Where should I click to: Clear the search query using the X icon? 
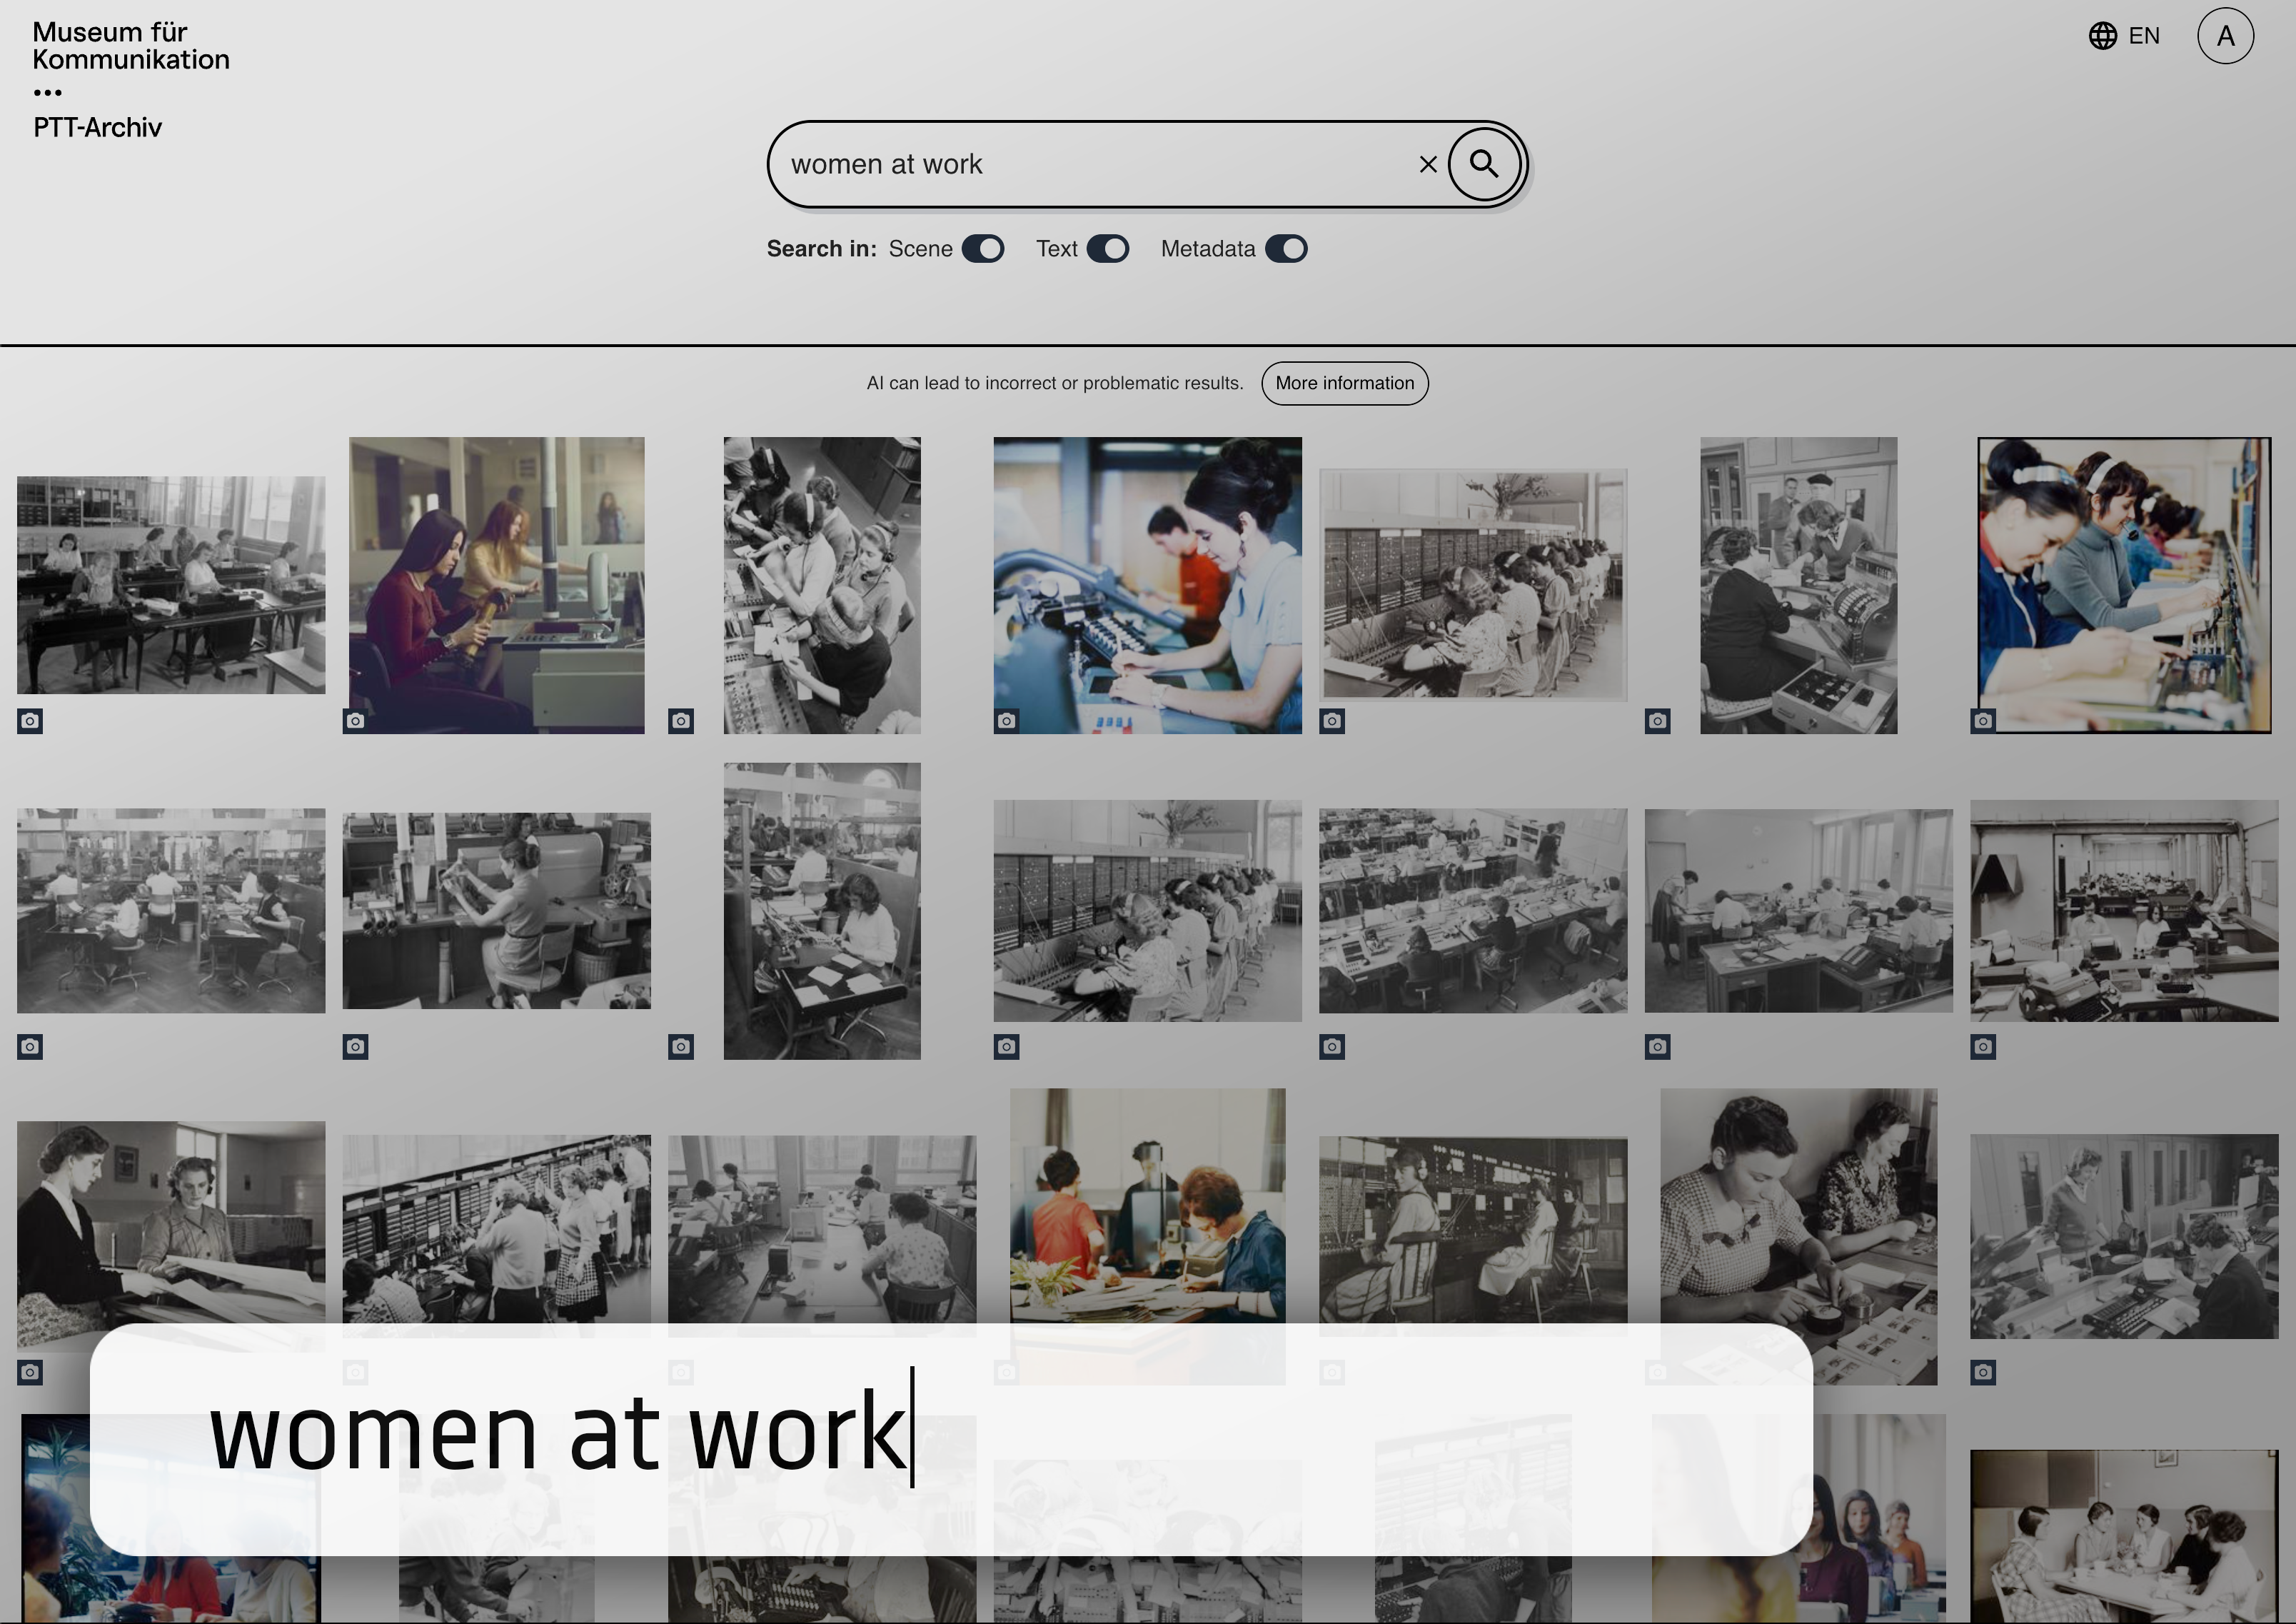[1427, 164]
